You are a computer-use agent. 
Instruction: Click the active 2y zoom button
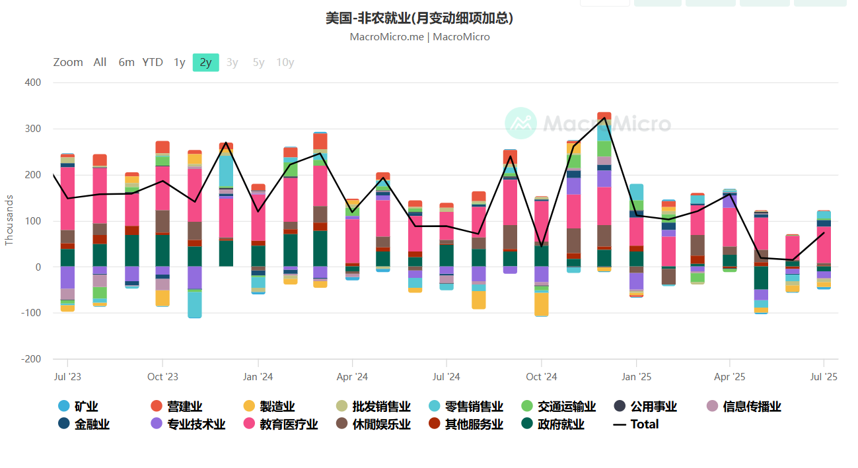point(205,62)
